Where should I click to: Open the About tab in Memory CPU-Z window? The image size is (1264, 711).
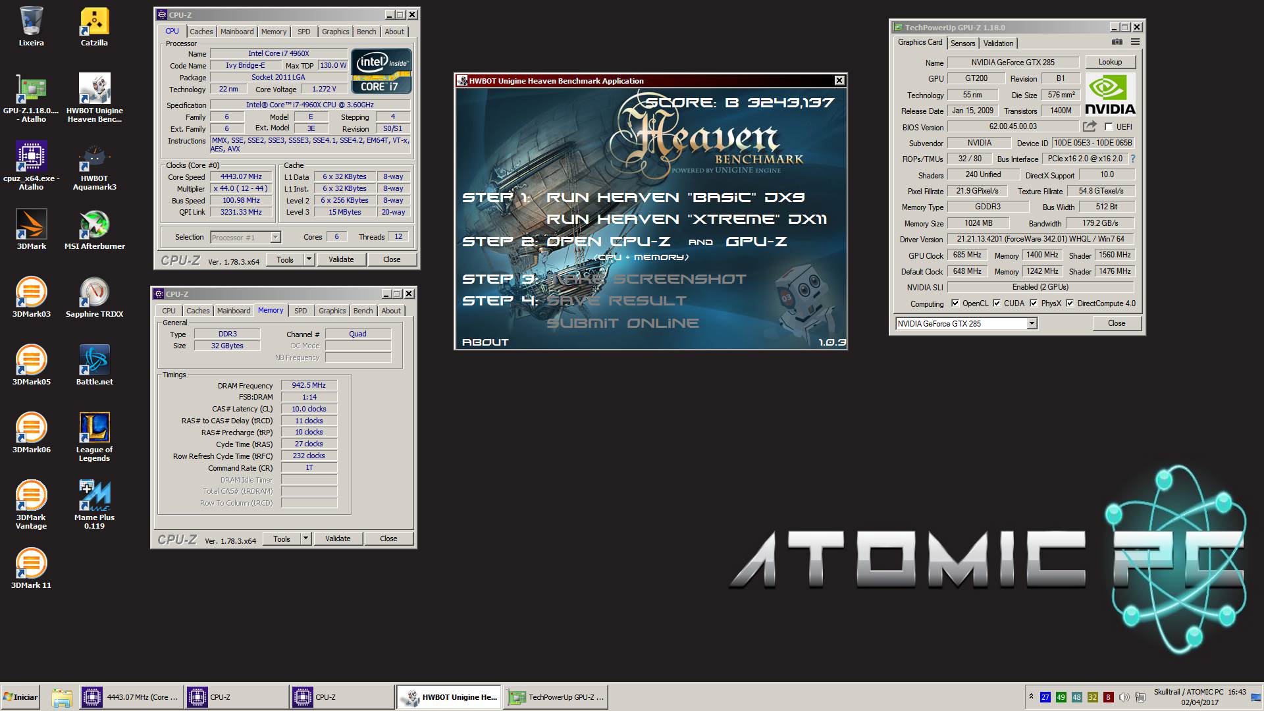pyautogui.click(x=391, y=311)
